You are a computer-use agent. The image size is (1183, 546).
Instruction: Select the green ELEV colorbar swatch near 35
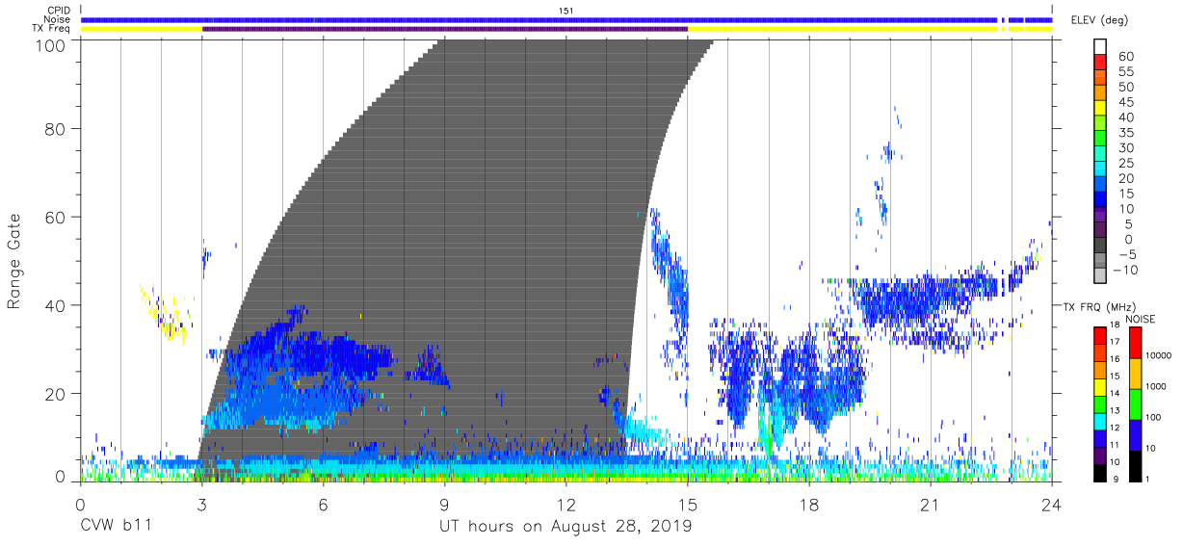tap(1099, 138)
